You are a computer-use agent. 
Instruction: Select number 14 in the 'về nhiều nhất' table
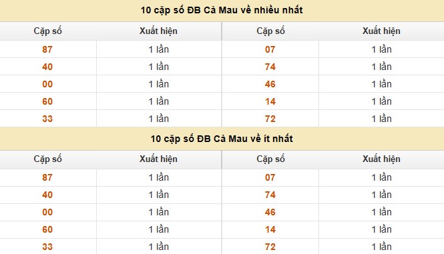point(270,101)
